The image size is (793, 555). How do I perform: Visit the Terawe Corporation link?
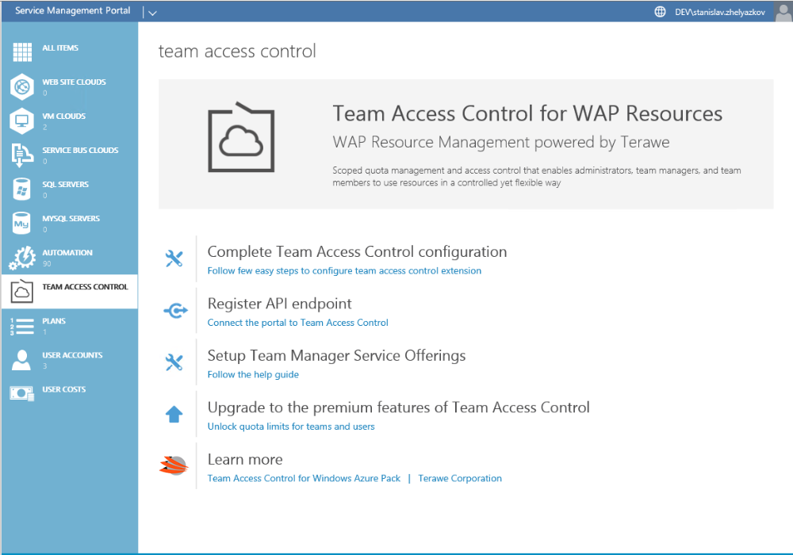click(460, 478)
